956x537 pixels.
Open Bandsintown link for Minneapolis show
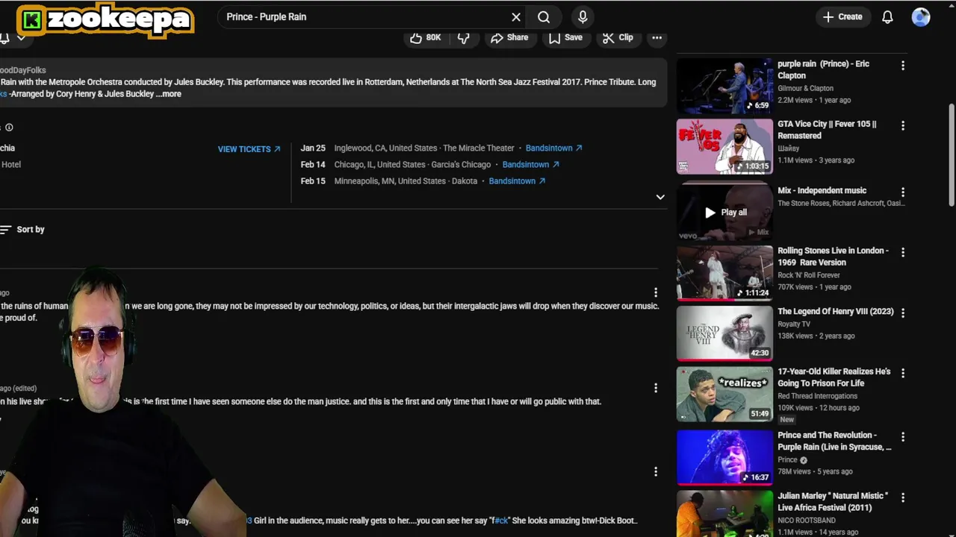coord(517,181)
